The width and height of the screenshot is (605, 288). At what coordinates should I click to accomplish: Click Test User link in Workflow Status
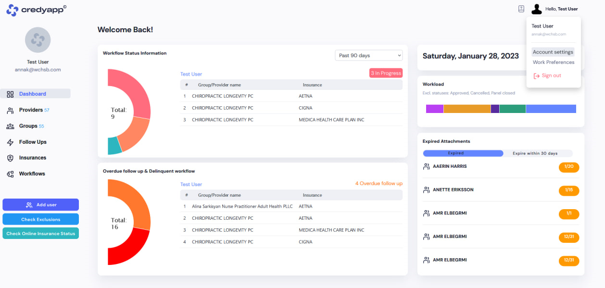tap(191, 74)
